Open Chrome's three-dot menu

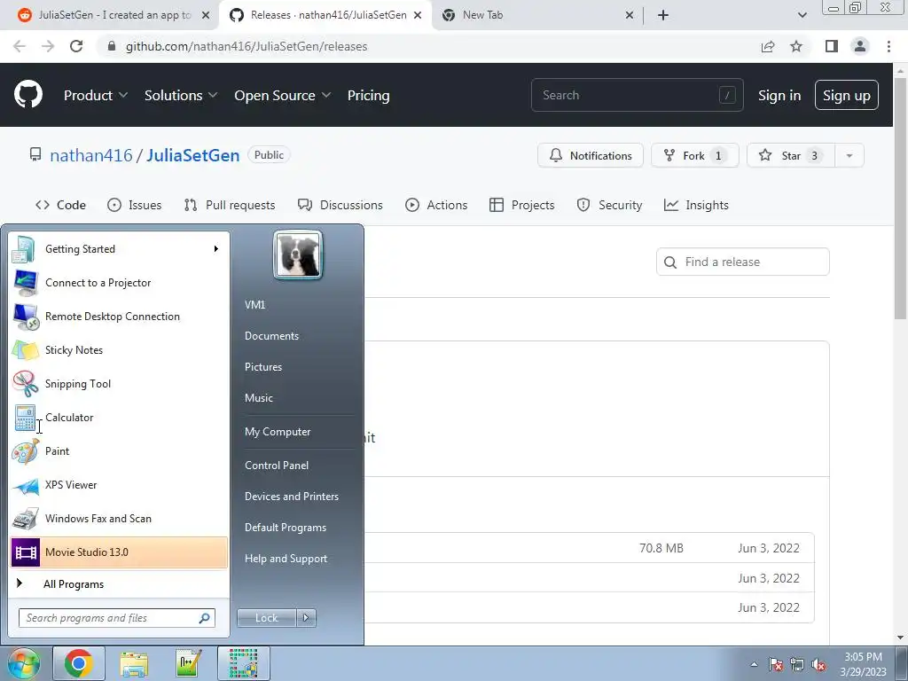coord(888,46)
